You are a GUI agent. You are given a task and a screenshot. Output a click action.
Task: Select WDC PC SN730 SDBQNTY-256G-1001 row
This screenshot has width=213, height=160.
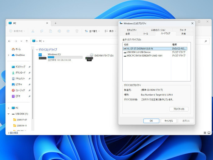(155, 56)
